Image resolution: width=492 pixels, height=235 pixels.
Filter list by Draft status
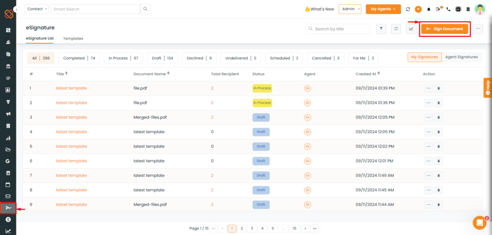162,58
